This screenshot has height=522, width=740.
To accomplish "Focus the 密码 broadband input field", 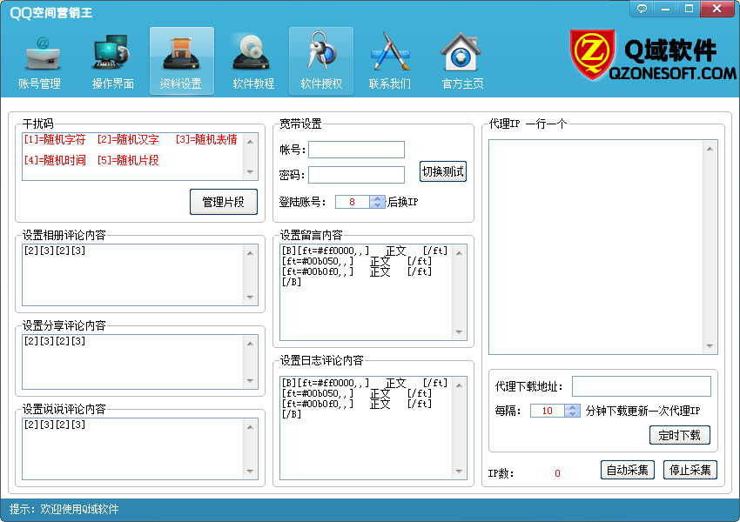I will click(x=356, y=175).
